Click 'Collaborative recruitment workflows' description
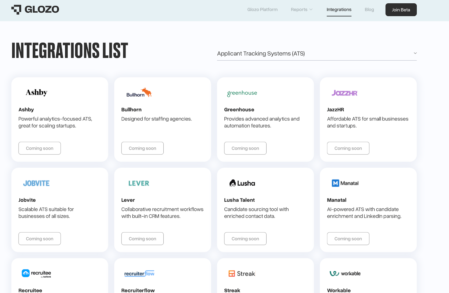 point(162,213)
